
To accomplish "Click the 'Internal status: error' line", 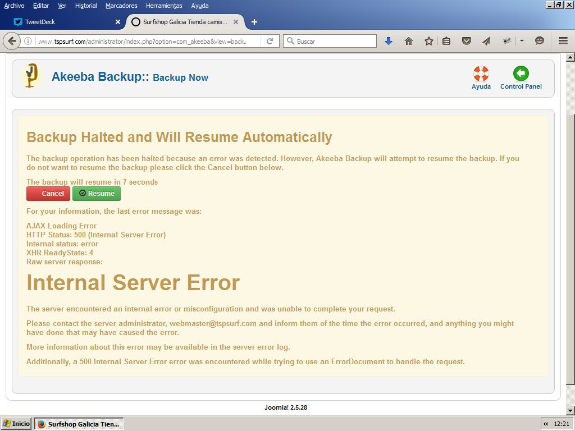I will [62, 244].
